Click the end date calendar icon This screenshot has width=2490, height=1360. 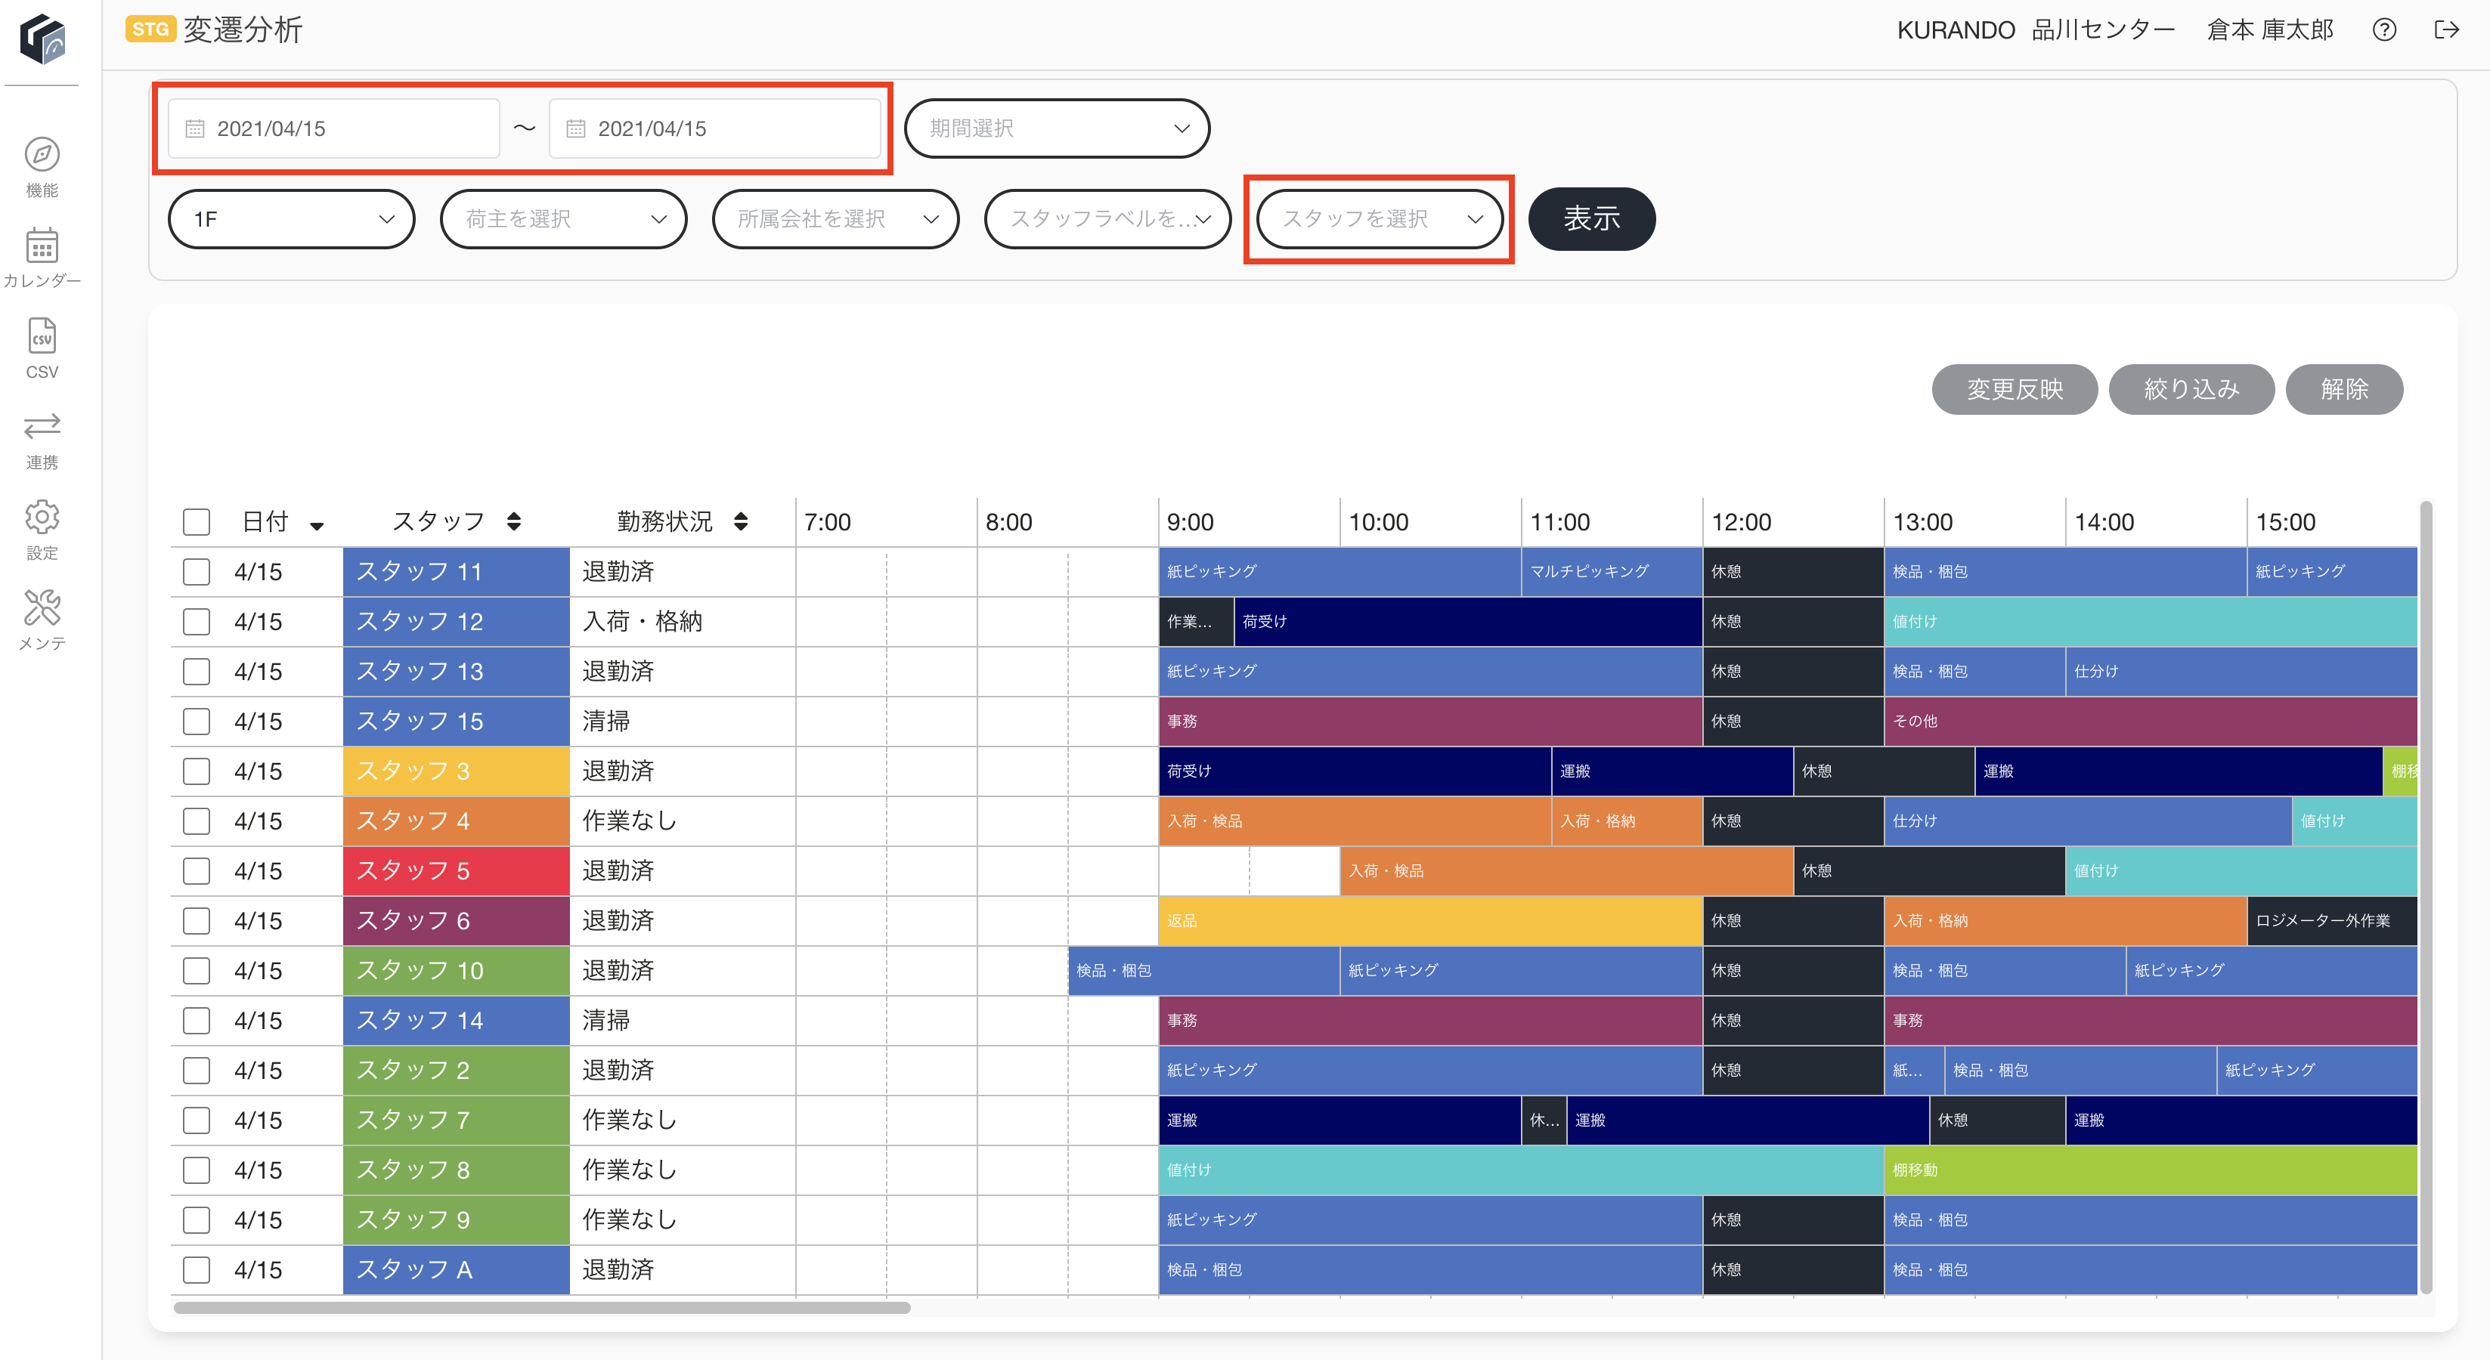point(575,128)
